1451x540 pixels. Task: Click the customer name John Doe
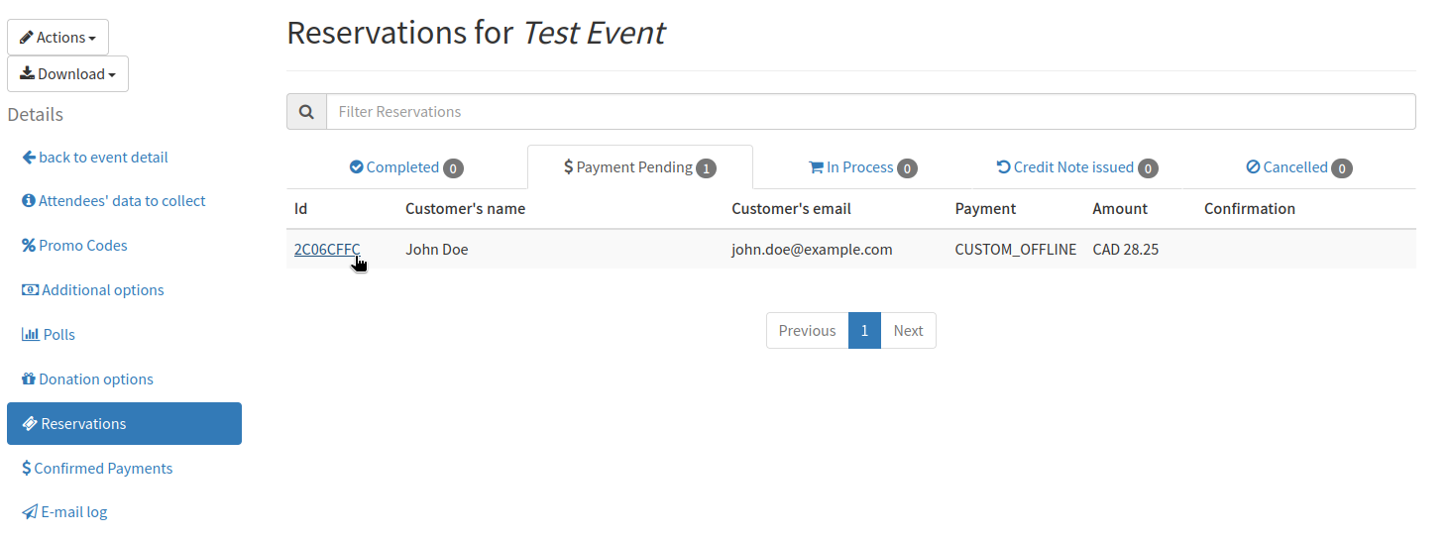(x=437, y=249)
